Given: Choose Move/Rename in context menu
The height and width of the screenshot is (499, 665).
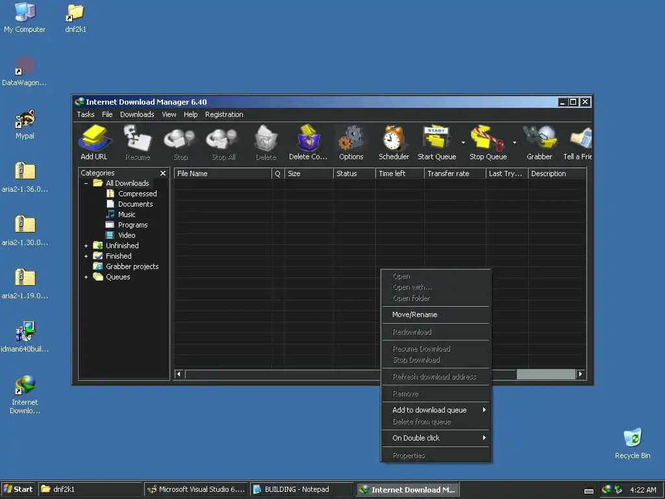Looking at the screenshot, I should point(436,314).
